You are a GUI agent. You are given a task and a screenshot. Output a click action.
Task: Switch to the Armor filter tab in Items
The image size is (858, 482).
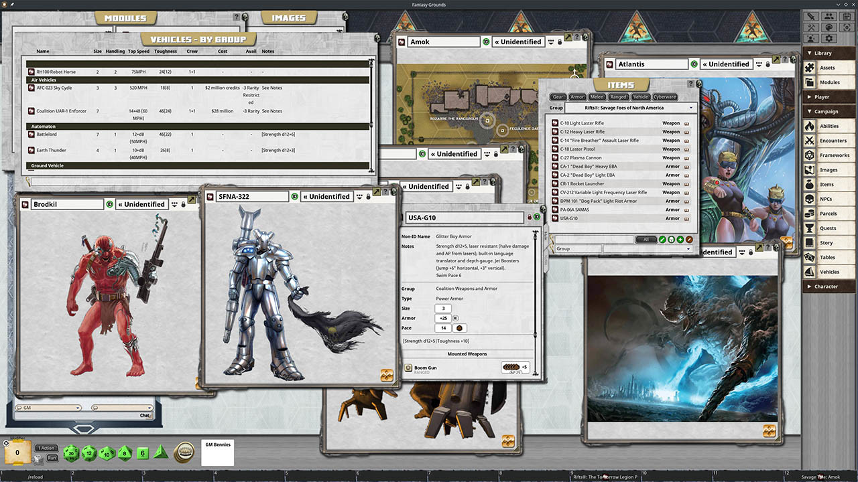pyautogui.click(x=577, y=96)
